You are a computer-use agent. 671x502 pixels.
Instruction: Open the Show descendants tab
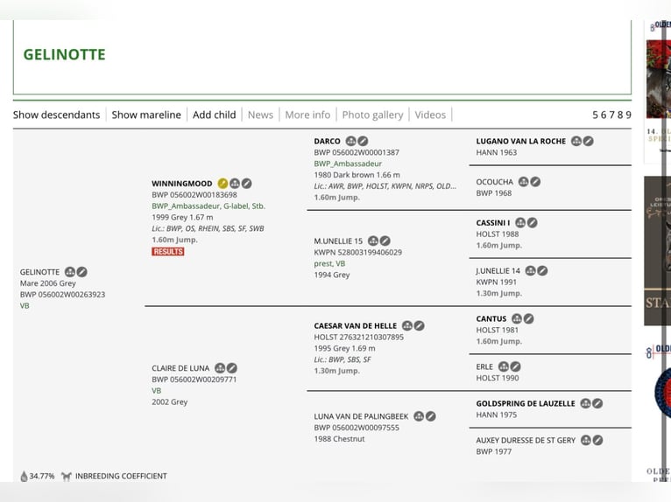(56, 115)
